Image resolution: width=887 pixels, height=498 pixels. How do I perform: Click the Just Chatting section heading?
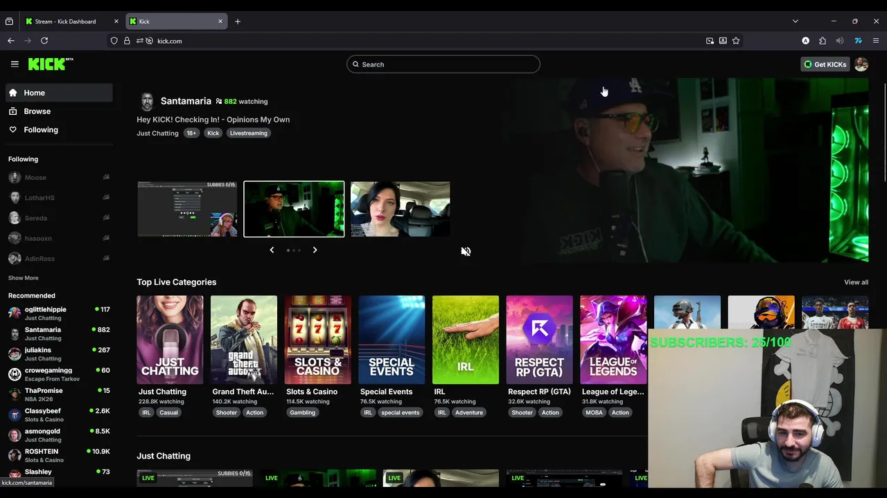(x=164, y=456)
